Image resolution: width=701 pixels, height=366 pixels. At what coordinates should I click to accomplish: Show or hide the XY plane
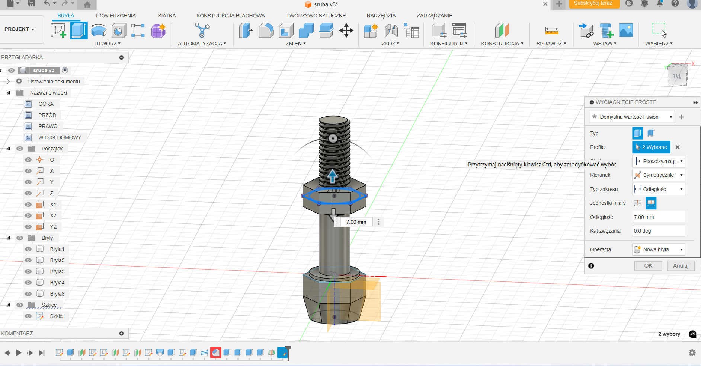tap(28, 204)
